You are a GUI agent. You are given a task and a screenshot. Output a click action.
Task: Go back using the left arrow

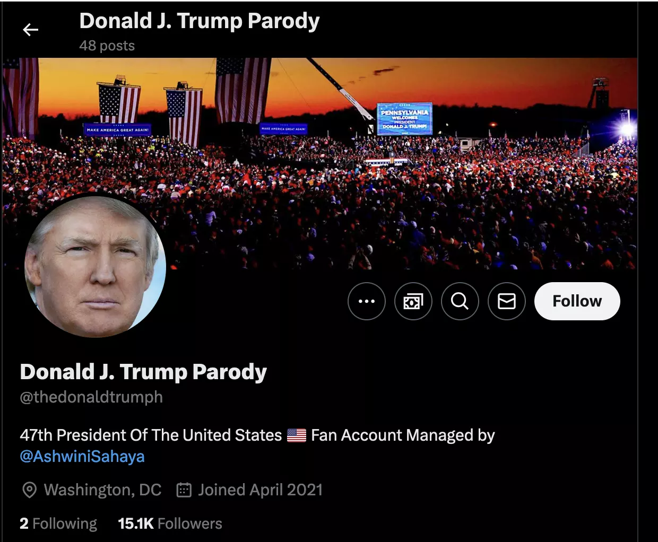pyautogui.click(x=31, y=30)
